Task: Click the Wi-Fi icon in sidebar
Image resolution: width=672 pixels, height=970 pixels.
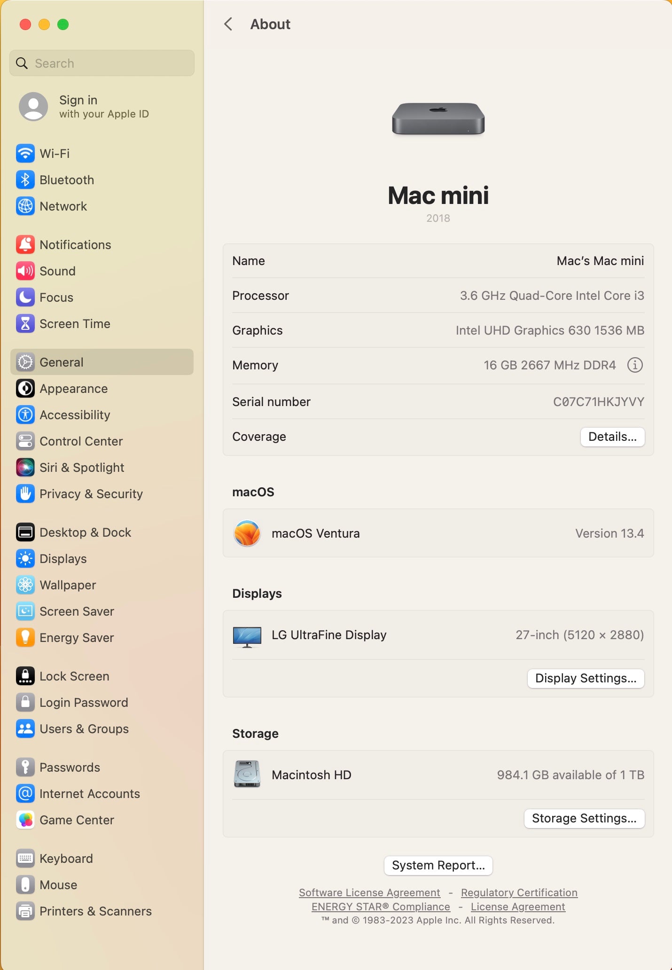Action: (25, 153)
